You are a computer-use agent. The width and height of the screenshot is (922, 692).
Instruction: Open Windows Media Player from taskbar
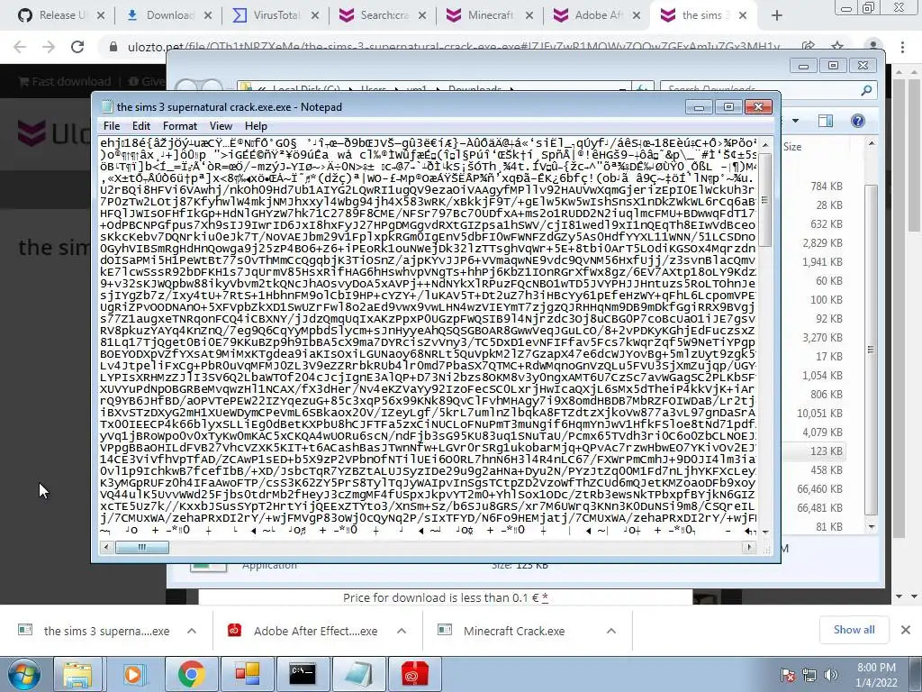tap(133, 674)
